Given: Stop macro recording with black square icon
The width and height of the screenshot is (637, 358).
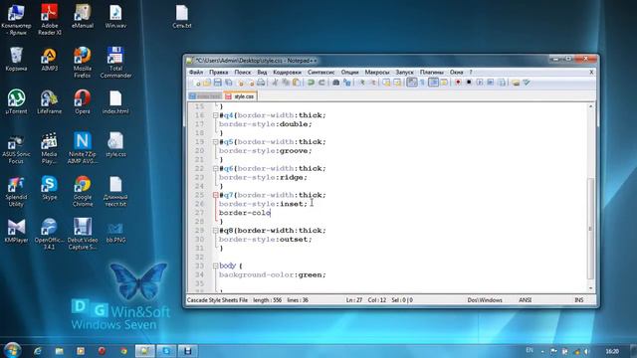Looking at the screenshot, I should pos(469,83).
